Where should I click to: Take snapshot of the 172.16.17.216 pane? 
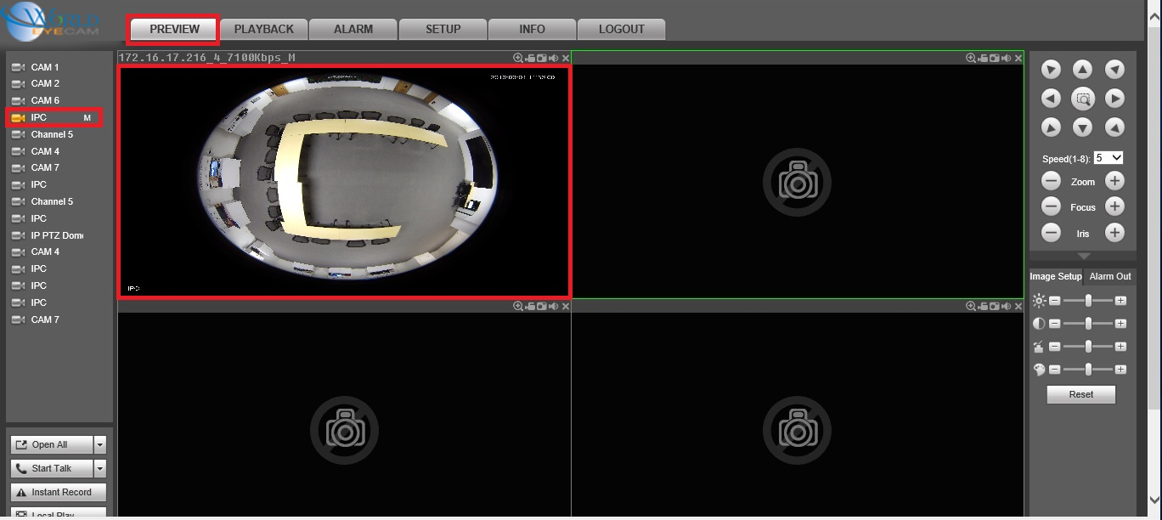click(542, 58)
